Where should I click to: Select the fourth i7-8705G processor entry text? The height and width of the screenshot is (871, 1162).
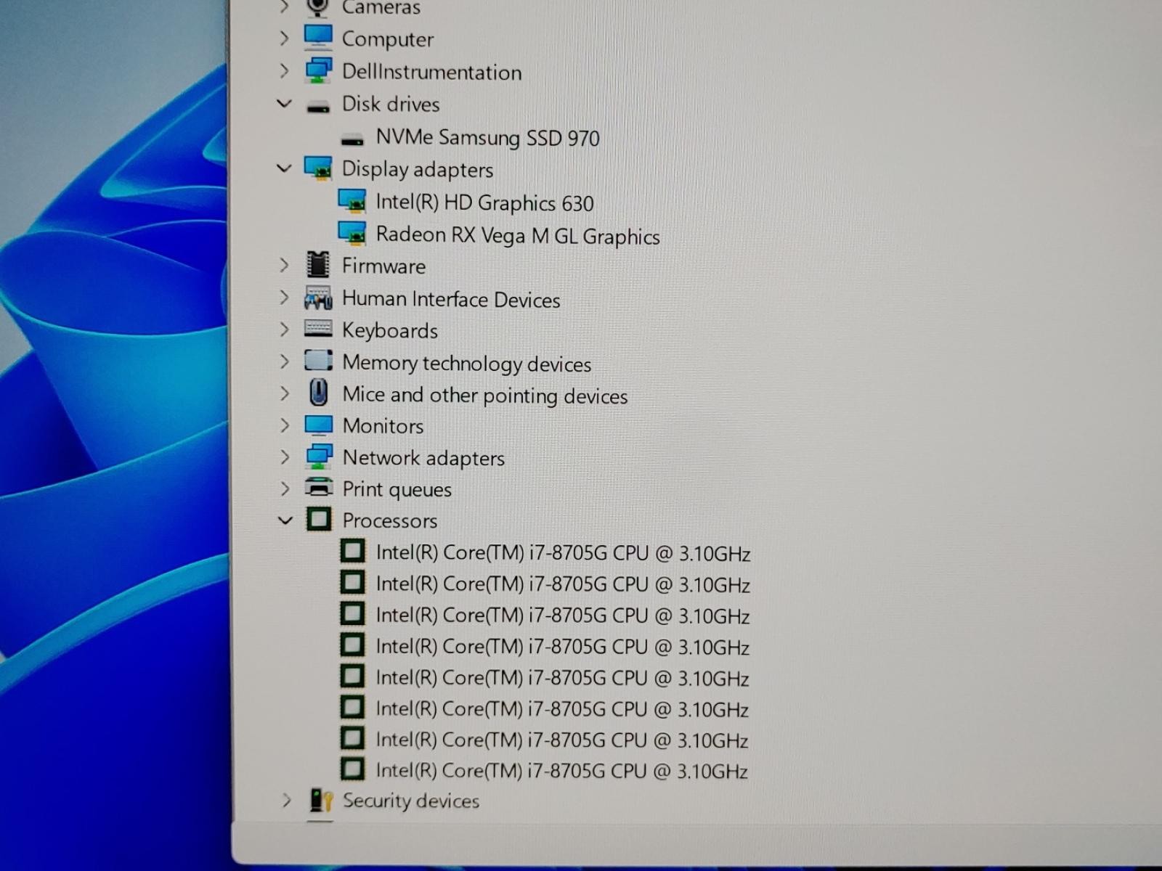563,647
